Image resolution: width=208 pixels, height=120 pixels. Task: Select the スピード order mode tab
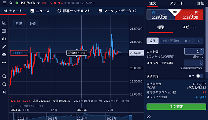189,27
